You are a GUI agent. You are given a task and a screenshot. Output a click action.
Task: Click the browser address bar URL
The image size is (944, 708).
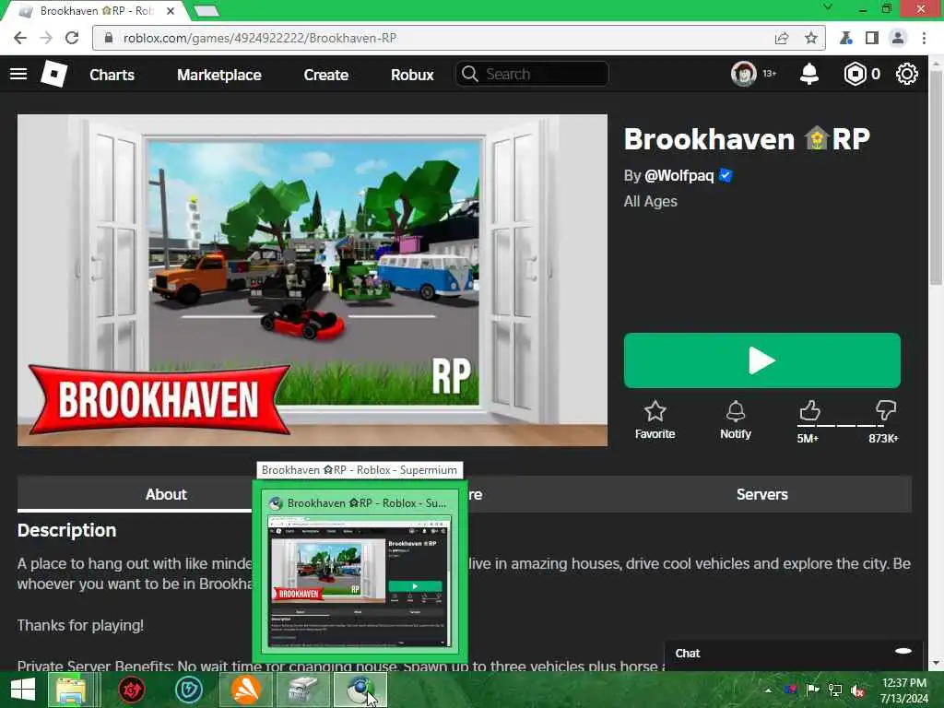pyautogui.click(x=259, y=38)
